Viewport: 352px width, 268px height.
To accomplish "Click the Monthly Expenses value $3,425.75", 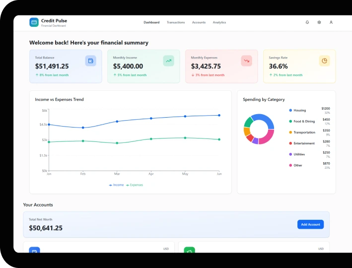I will 206,66.
